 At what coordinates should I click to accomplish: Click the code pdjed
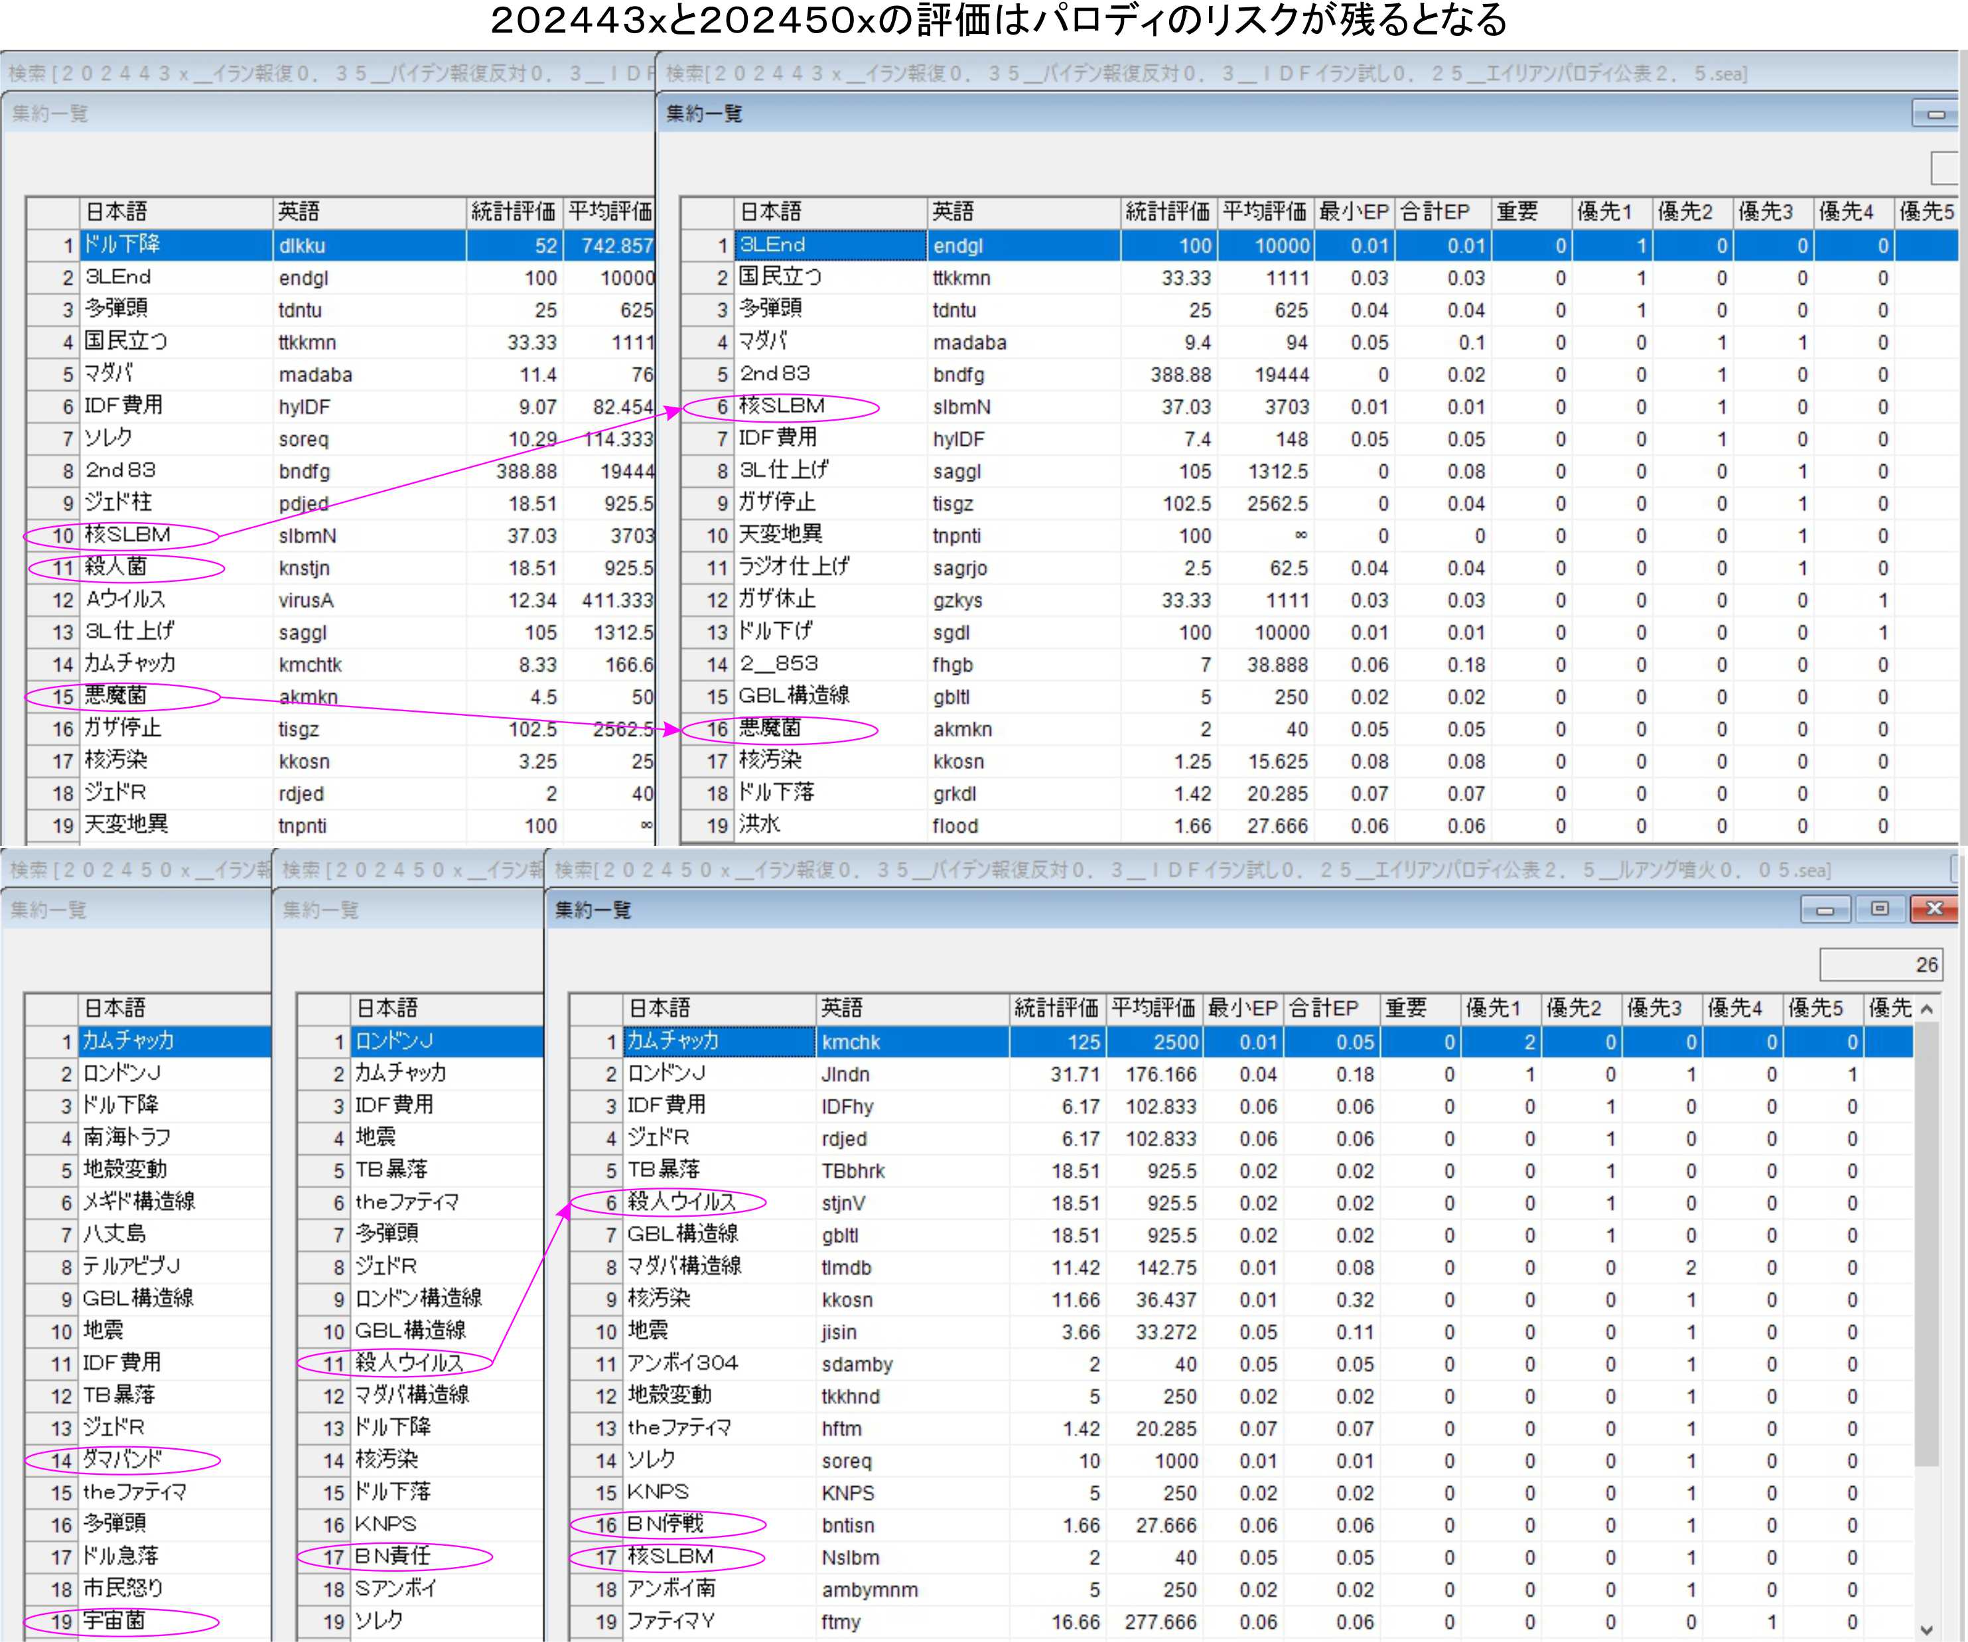(304, 504)
